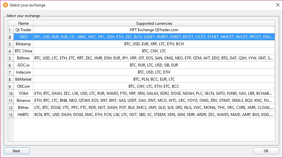This screenshot has height=158, width=283.
Task: Select the GOC.io exchange name
Action: coord(23,65)
